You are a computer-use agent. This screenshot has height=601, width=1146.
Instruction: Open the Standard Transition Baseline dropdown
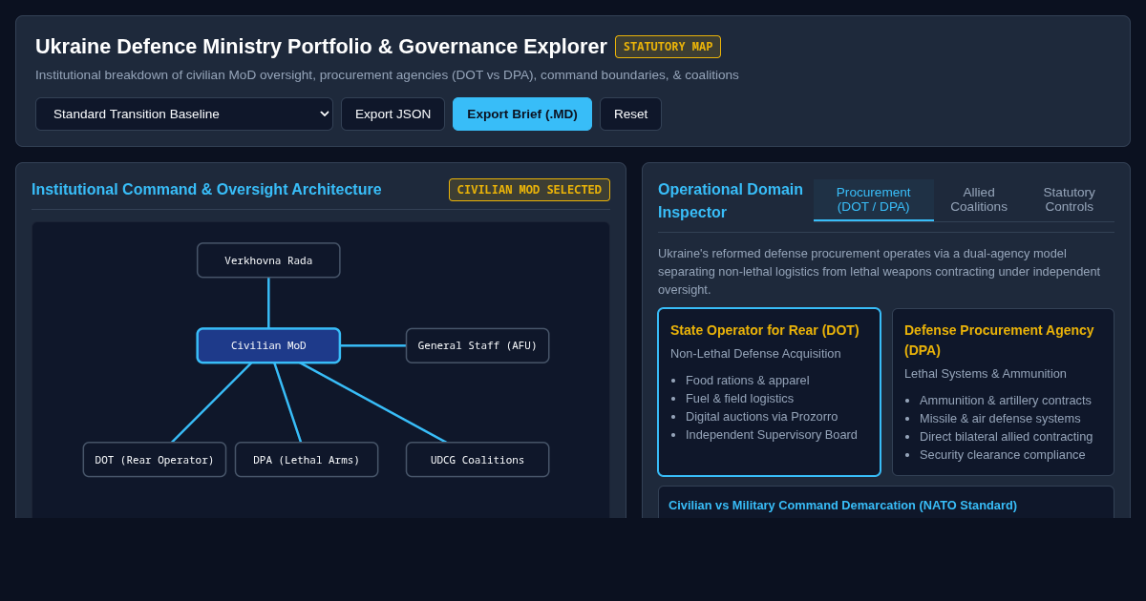[184, 114]
